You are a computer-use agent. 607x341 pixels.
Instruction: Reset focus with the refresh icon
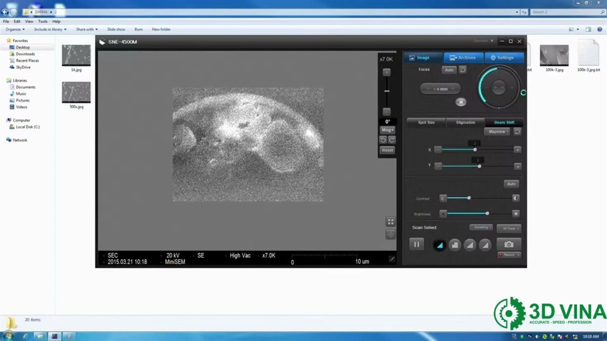462,70
